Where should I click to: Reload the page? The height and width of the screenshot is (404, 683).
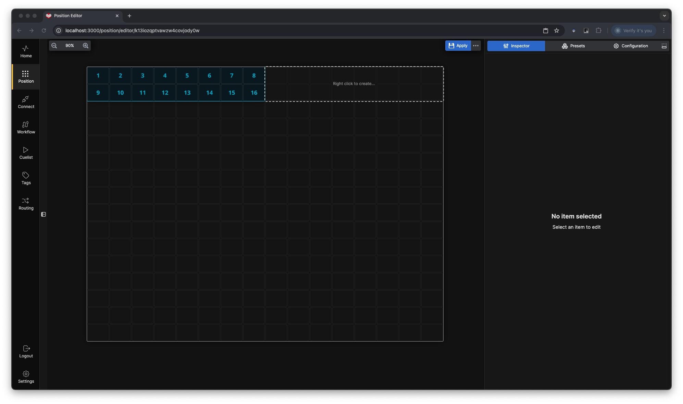point(44,31)
